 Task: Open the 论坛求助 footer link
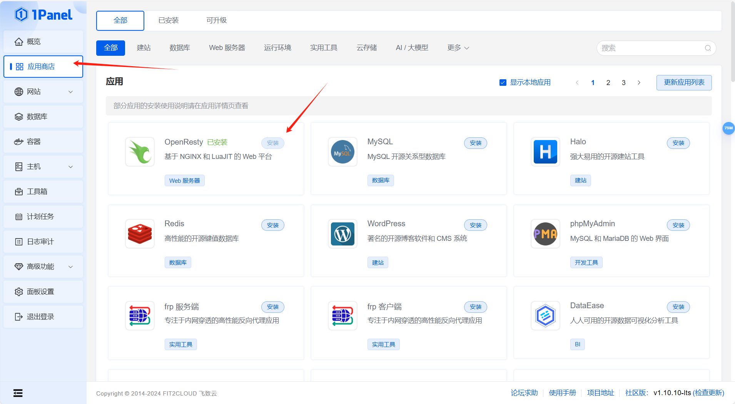[524, 393]
